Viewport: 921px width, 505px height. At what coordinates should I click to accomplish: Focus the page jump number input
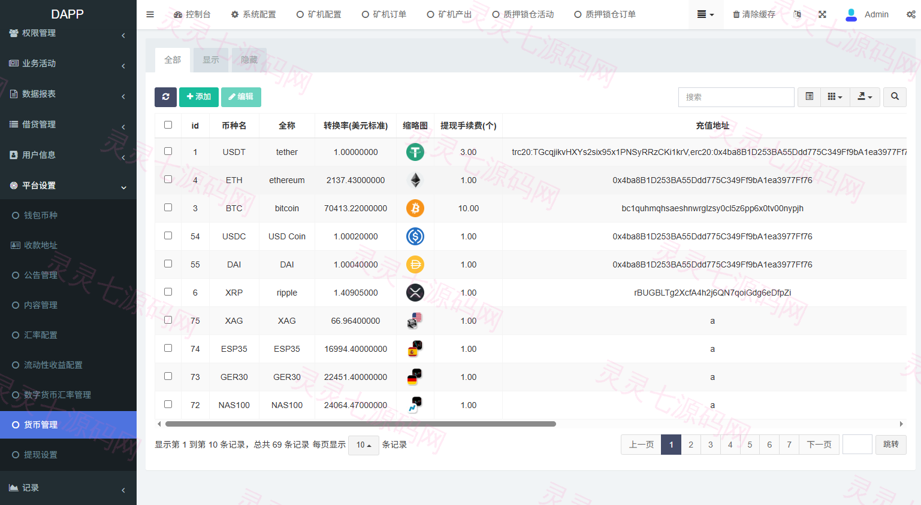pos(857,445)
